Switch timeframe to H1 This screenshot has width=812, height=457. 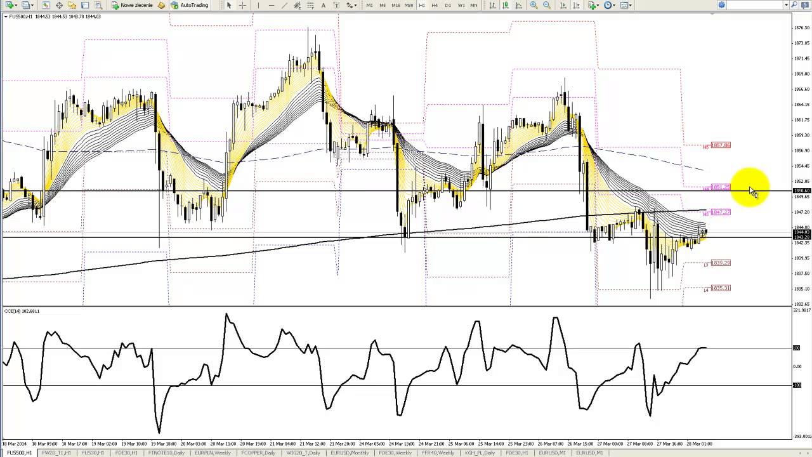[x=422, y=5]
